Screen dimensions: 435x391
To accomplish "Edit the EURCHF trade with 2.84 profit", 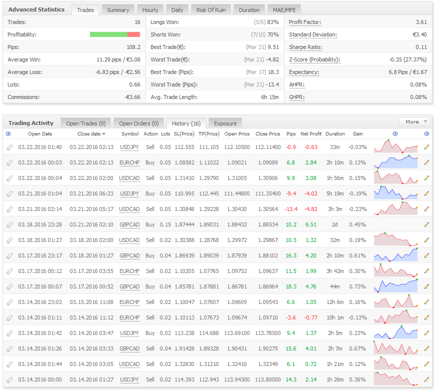I will (x=426, y=162).
